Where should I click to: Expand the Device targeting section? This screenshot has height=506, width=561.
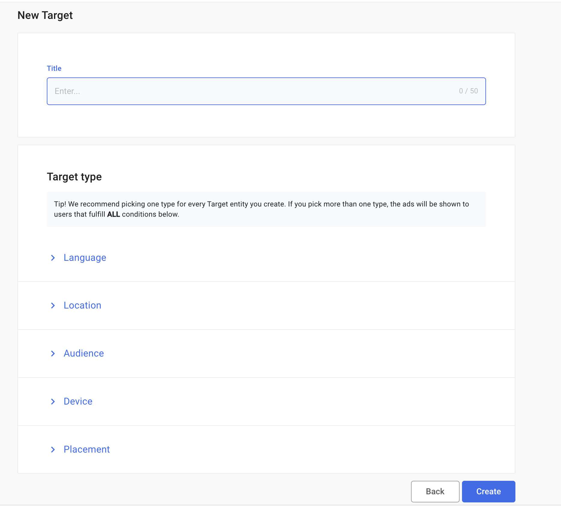tap(78, 402)
